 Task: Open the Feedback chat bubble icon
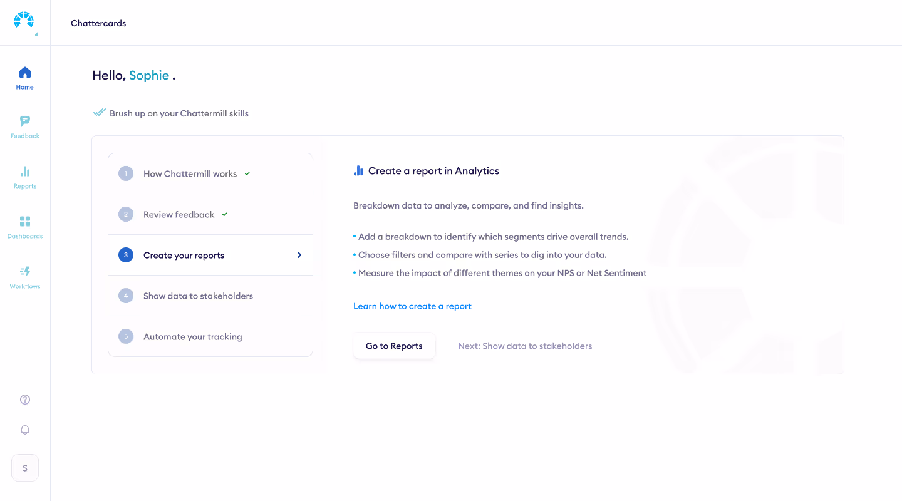pyautogui.click(x=25, y=121)
